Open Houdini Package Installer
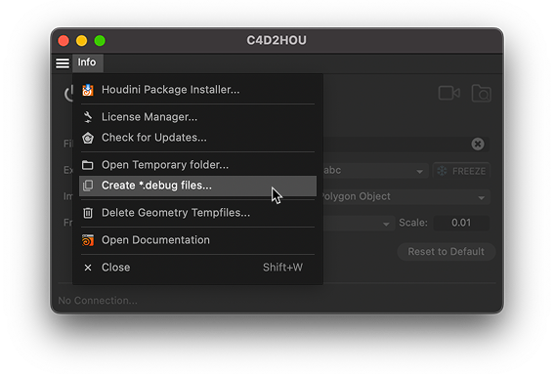The width and height of the screenshot is (554, 374). (x=197, y=90)
